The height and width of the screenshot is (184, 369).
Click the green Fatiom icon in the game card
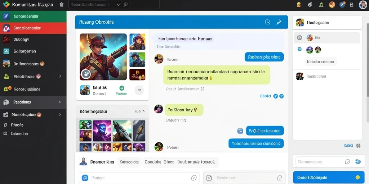coord(122,88)
